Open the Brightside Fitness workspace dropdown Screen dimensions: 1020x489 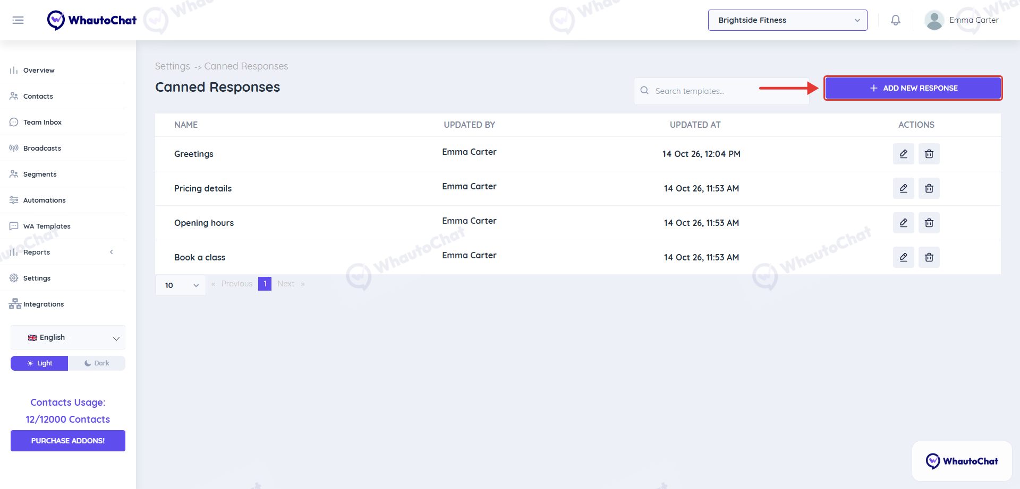788,20
